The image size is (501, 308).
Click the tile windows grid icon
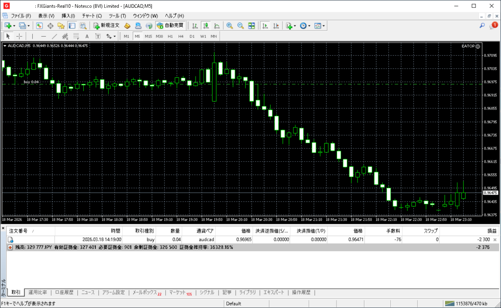251,25
